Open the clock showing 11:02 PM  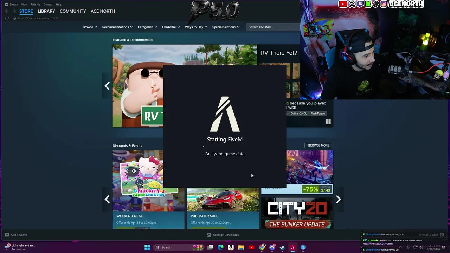point(434,247)
